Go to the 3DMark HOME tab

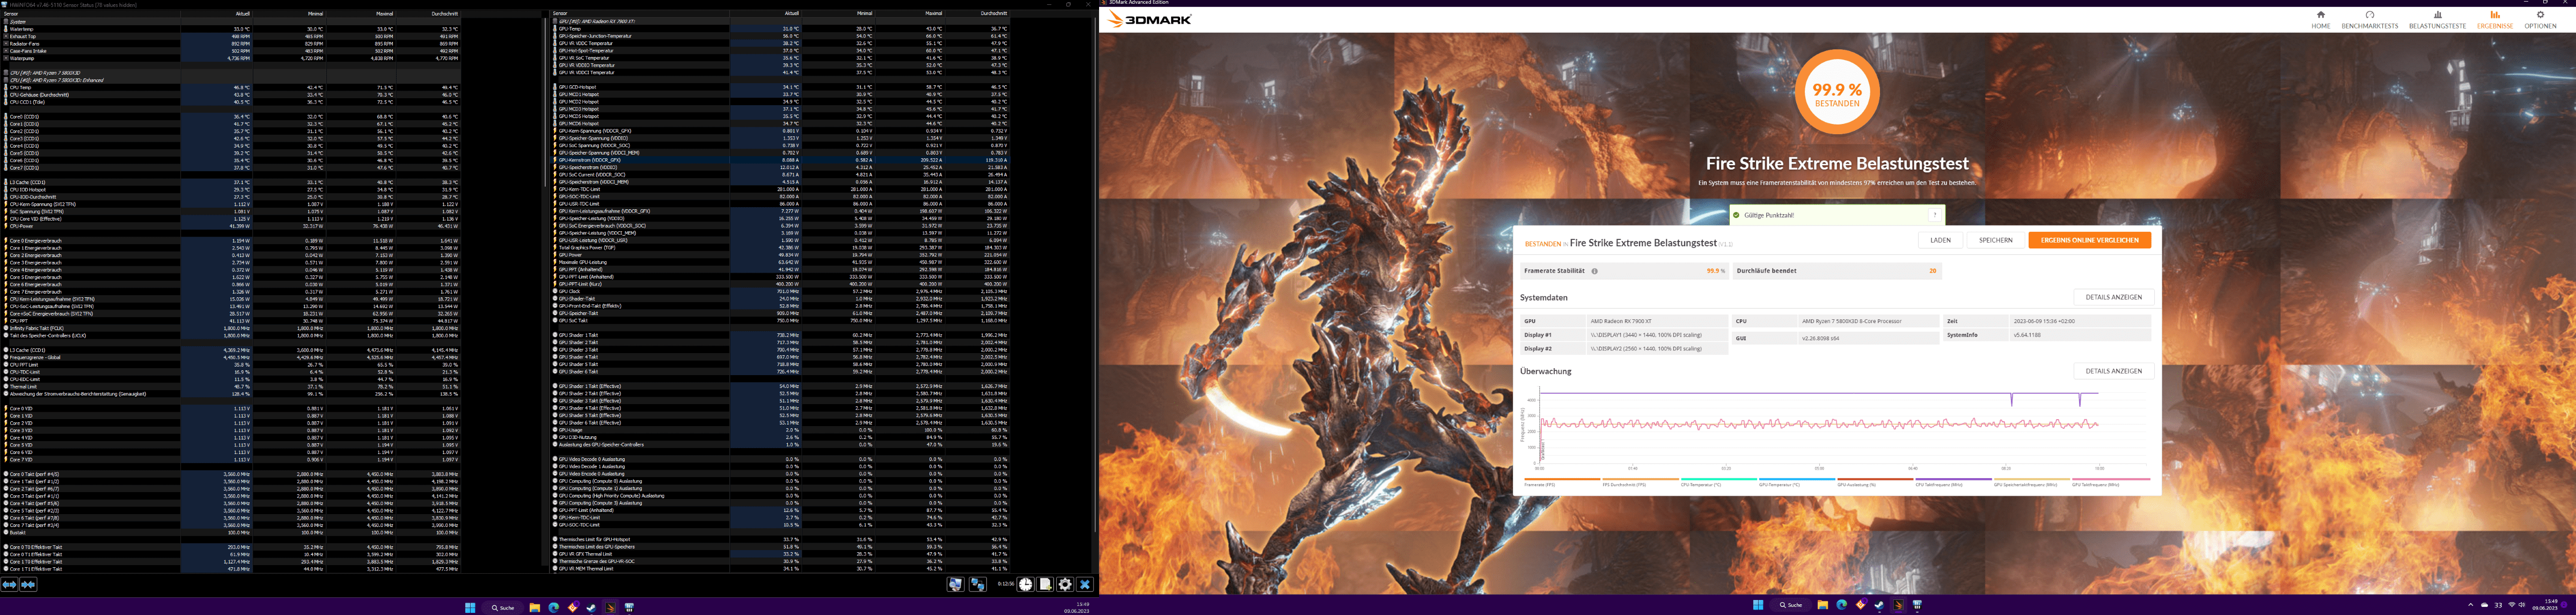click(x=2320, y=20)
